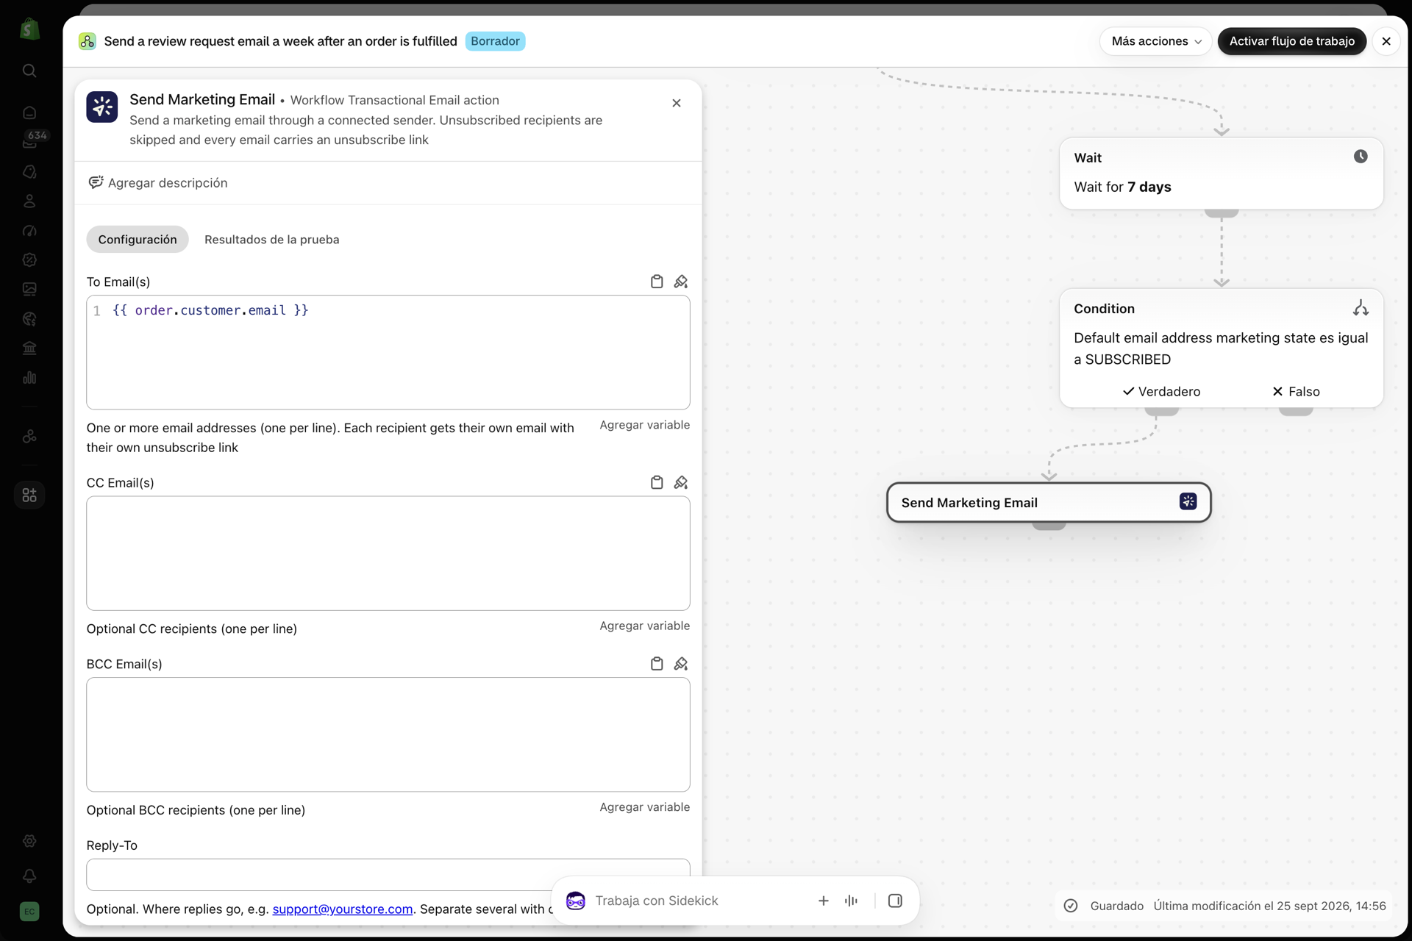Click the Falso branch label

tap(1296, 392)
